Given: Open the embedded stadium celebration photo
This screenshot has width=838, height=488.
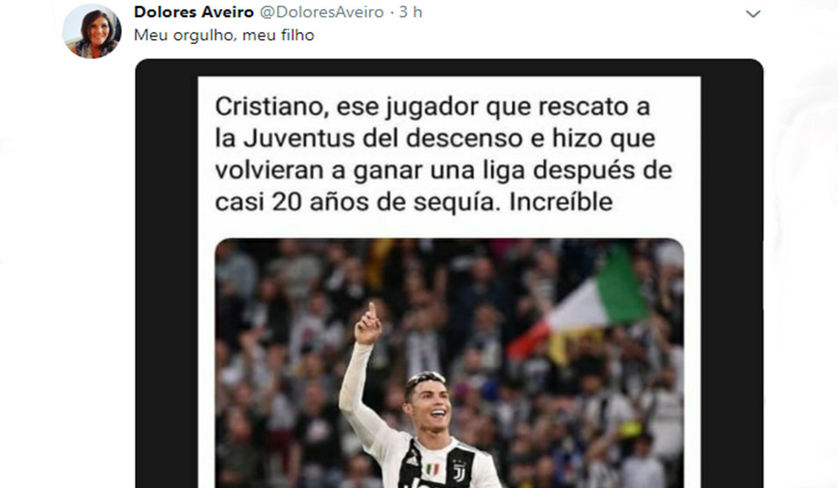Looking at the screenshot, I should pyautogui.click(x=449, y=363).
